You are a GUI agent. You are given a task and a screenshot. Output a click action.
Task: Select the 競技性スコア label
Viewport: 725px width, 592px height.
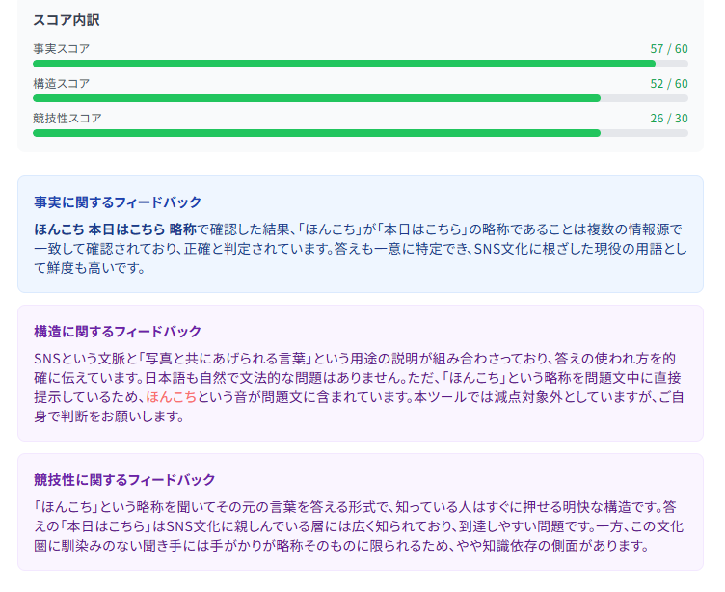(67, 118)
